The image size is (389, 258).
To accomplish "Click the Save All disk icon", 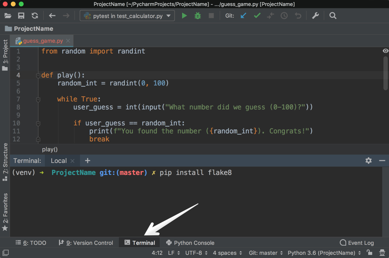I will click(x=21, y=16).
